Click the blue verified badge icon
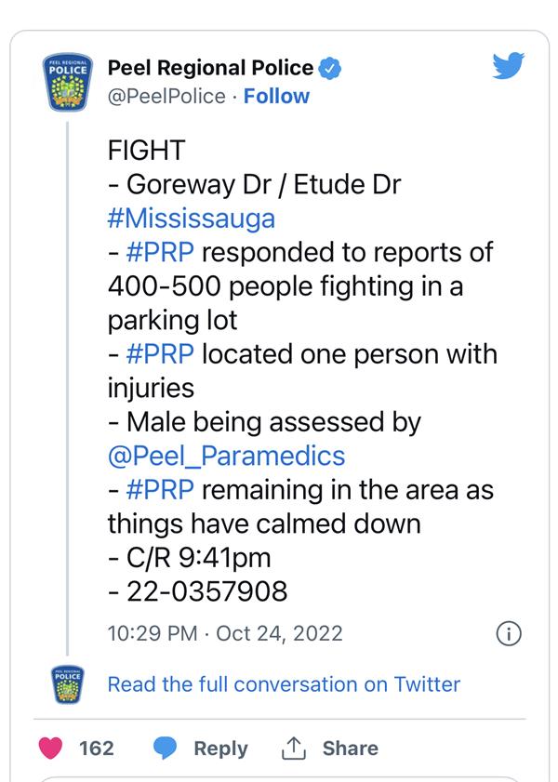Image resolution: width=558 pixels, height=782 pixels. 330,68
